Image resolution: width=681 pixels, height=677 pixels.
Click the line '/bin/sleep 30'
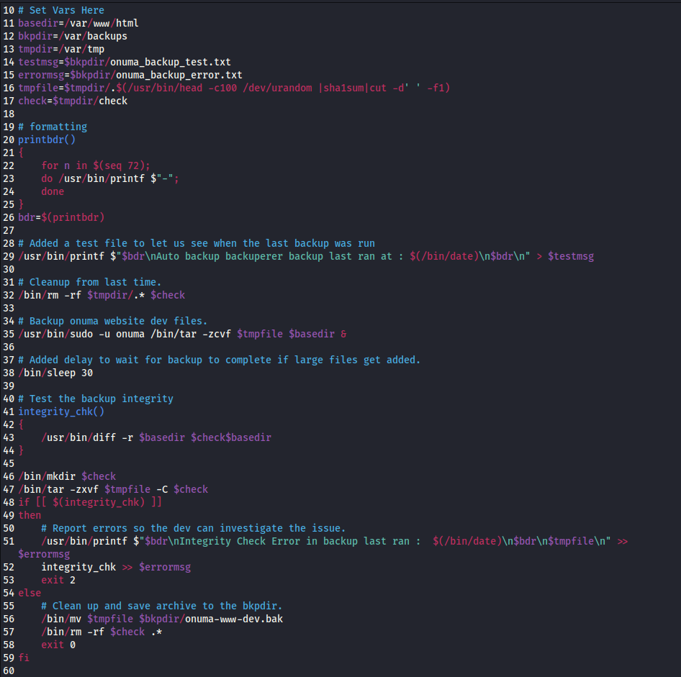pyautogui.click(x=55, y=373)
